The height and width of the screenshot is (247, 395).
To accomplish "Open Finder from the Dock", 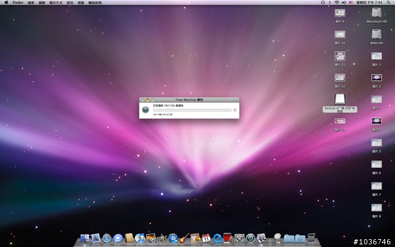I will click(85, 238).
